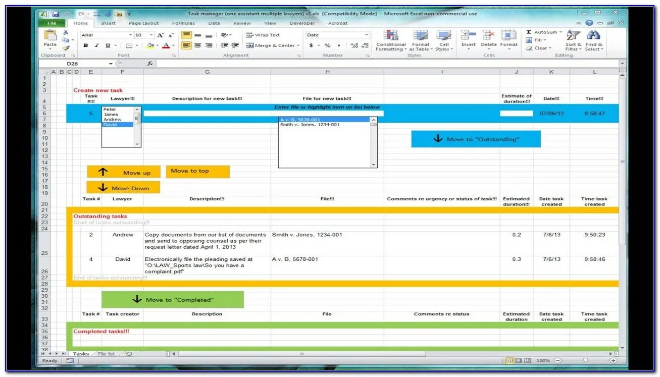
Task: Open the Arial font name dropdown
Action: point(130,35)
